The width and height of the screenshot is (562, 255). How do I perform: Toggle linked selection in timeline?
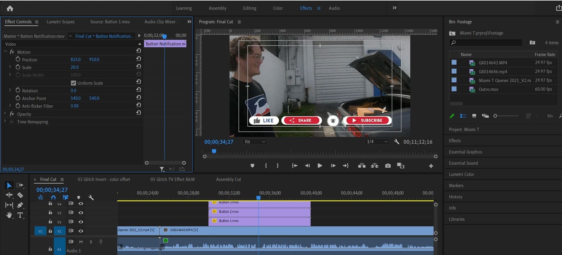point(66,197)
